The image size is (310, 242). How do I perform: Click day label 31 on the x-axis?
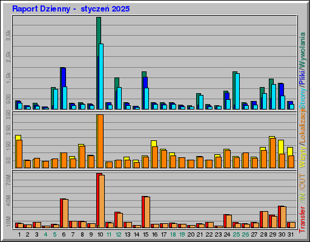click(291, 235)
